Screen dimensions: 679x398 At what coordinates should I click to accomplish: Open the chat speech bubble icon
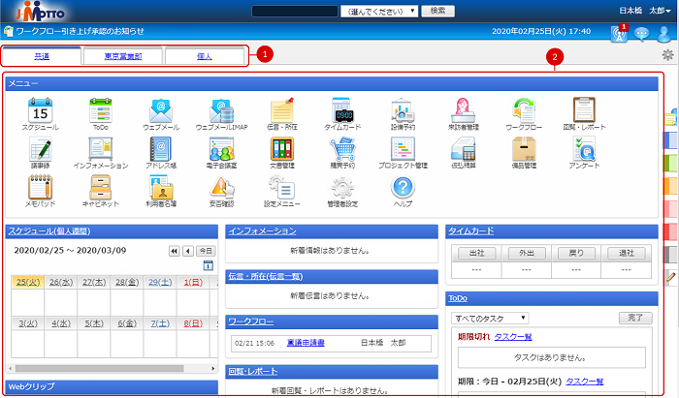[x=642, y=34]
